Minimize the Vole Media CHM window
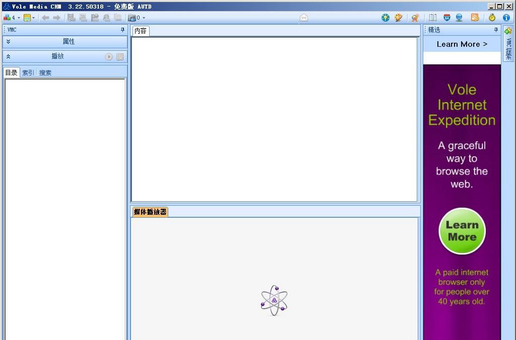This screenshot has width=516, height=340. click(492, 6)
